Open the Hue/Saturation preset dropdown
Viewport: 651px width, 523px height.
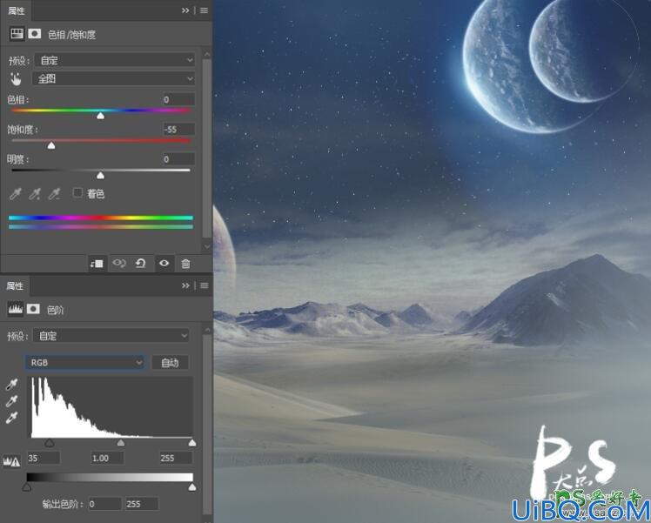click(x=115, y=60)
